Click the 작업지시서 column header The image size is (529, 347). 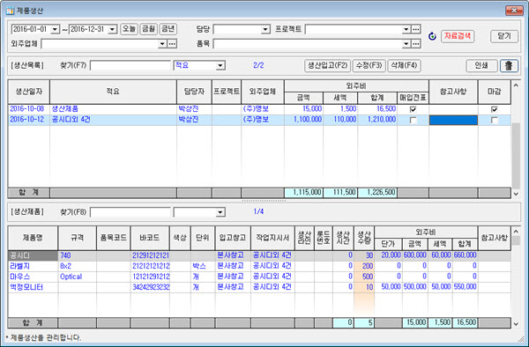272,238
